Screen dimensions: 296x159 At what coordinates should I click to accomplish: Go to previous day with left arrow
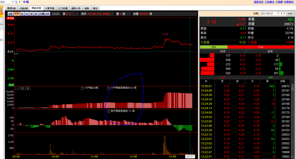click(x=282, y=14)
